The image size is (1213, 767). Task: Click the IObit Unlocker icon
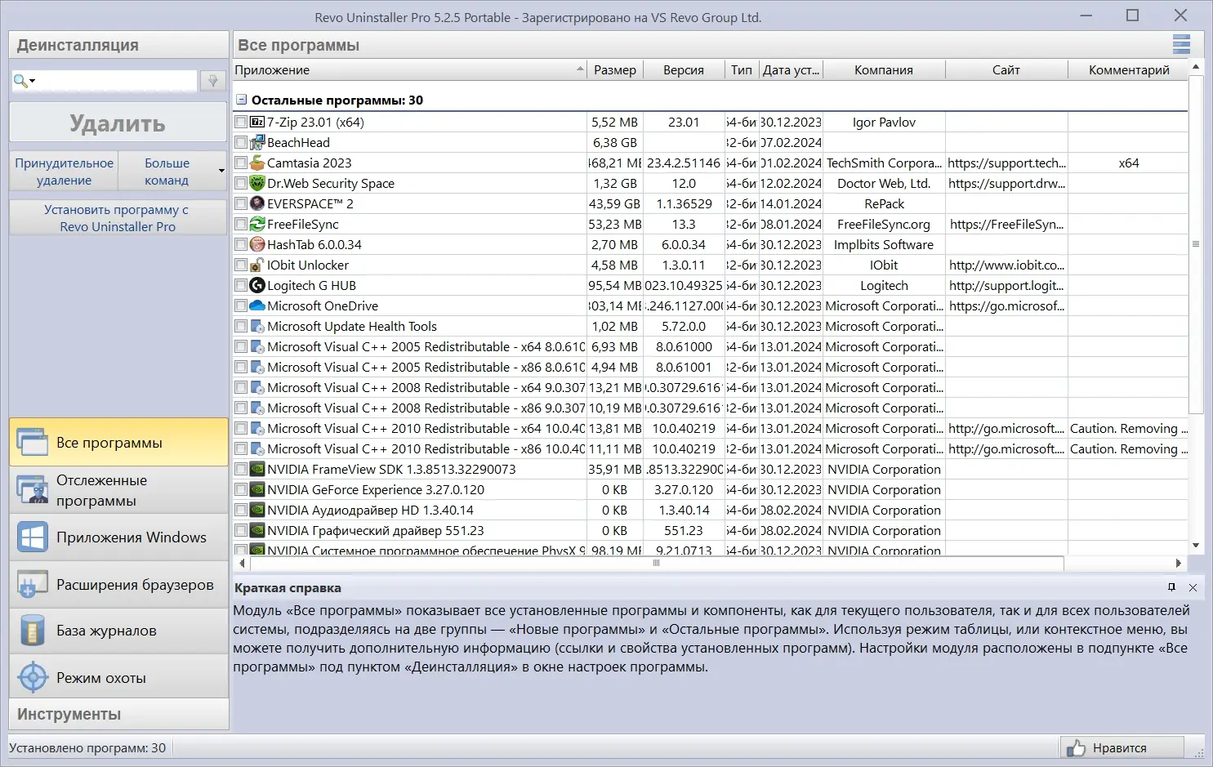[x=257, y=265]
